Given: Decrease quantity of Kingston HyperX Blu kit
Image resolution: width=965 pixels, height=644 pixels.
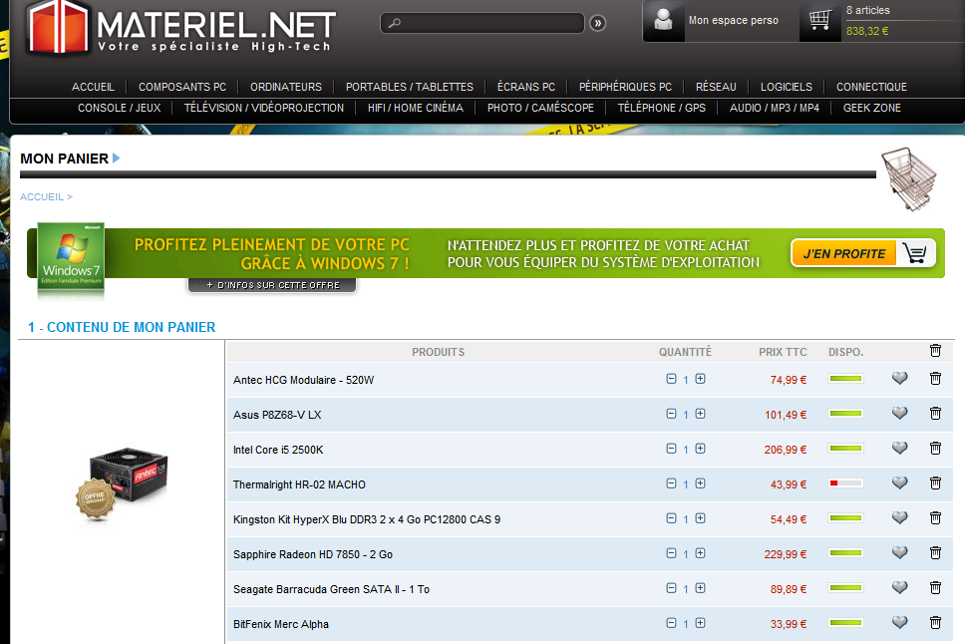Looking at the screenshot, I should [x=671, y=518].
